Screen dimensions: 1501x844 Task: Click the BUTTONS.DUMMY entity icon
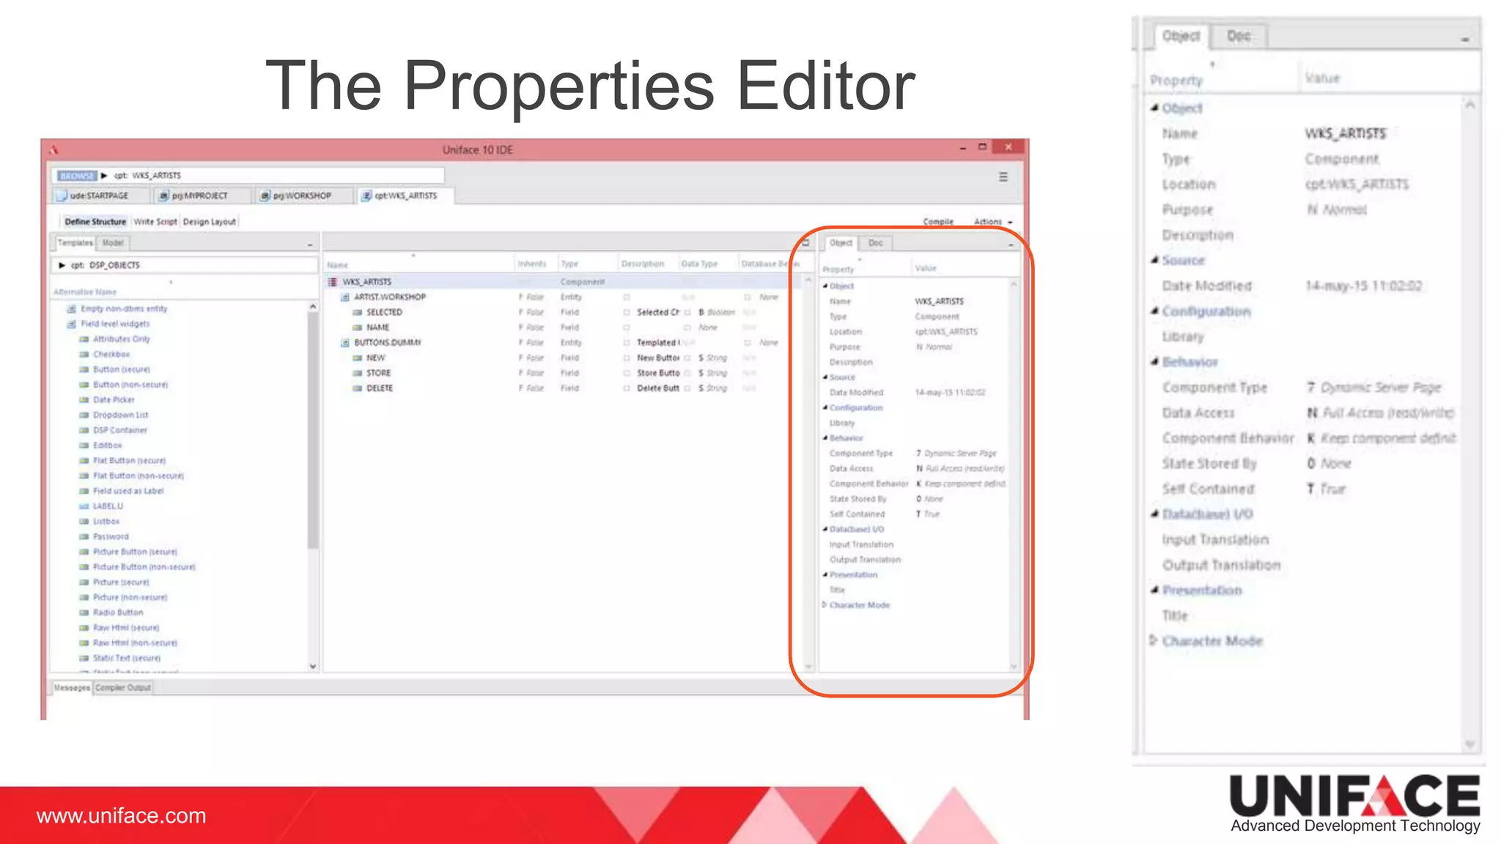coord(344,342)
